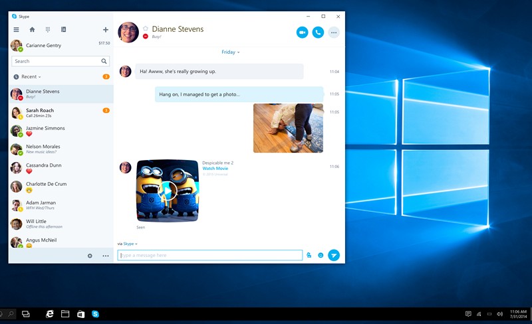Select Nelson Morales conversation
The image size is (532, 324).
click(61, 149)
